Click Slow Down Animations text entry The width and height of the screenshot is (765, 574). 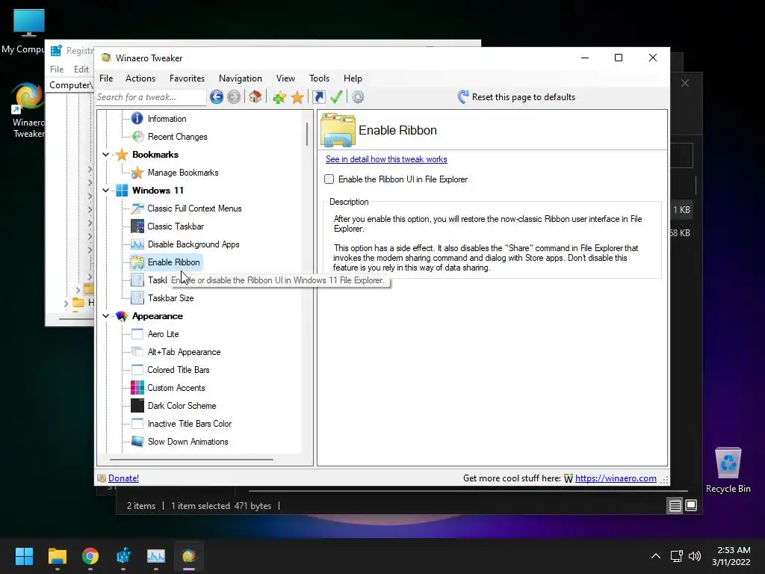coord(188,441)
